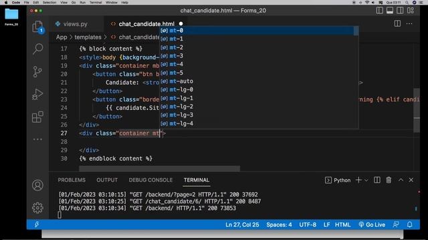Open the Explorer view in activity bar

click(37, 27)
